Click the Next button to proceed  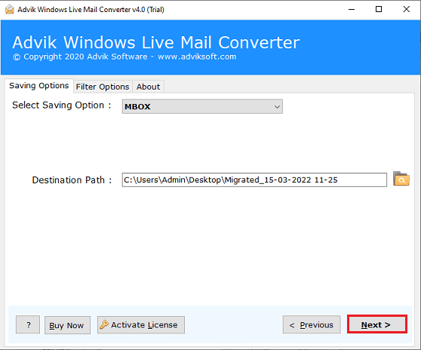(377, 324)
